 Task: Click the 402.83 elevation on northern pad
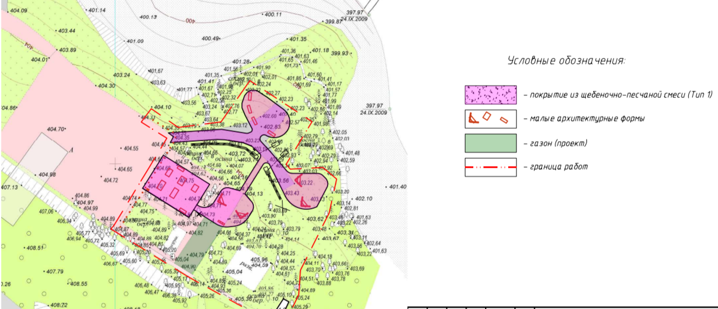(273, 127)
